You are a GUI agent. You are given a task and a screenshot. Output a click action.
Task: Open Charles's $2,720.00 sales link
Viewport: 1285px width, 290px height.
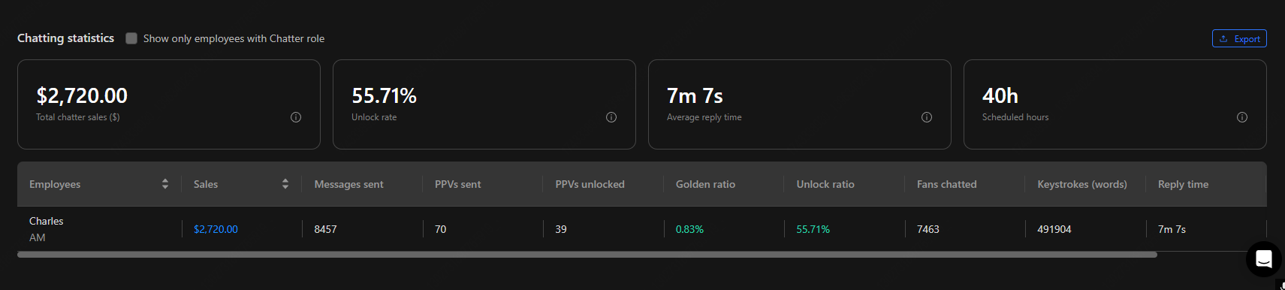216,229
